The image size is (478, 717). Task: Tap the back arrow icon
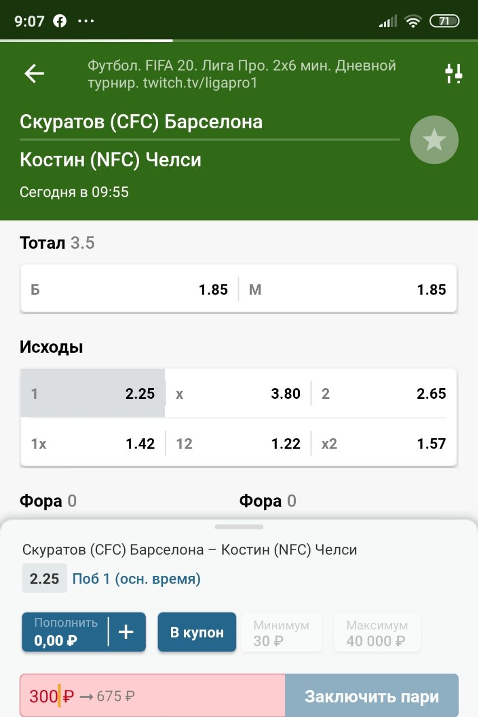coord(34,73)
